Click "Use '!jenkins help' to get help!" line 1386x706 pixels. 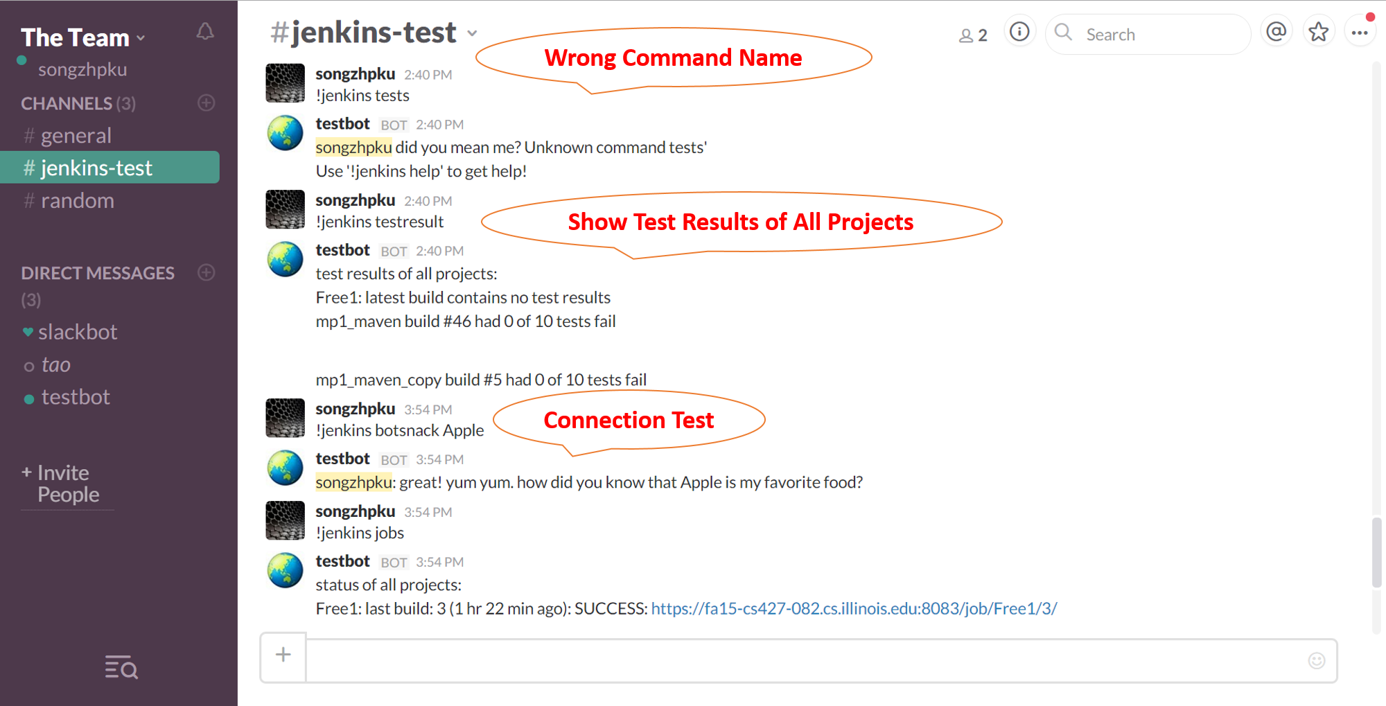421,171
